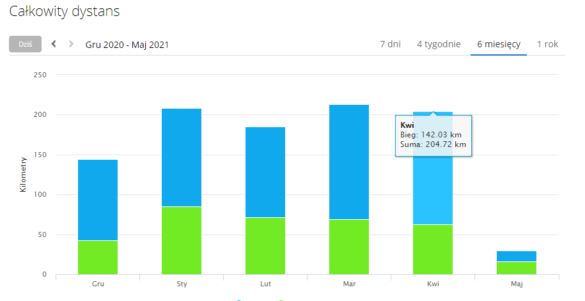Click the blue segment of the Lut bar
Screen dimensions: 585x301
[265, 172]
